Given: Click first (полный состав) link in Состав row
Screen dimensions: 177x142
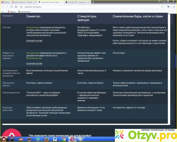Looking at the screenshot, I should point(34,40).
